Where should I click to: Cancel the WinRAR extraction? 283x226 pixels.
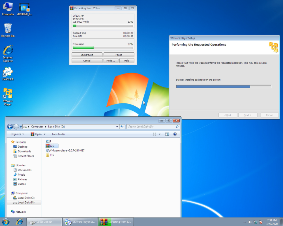(87, 61)
